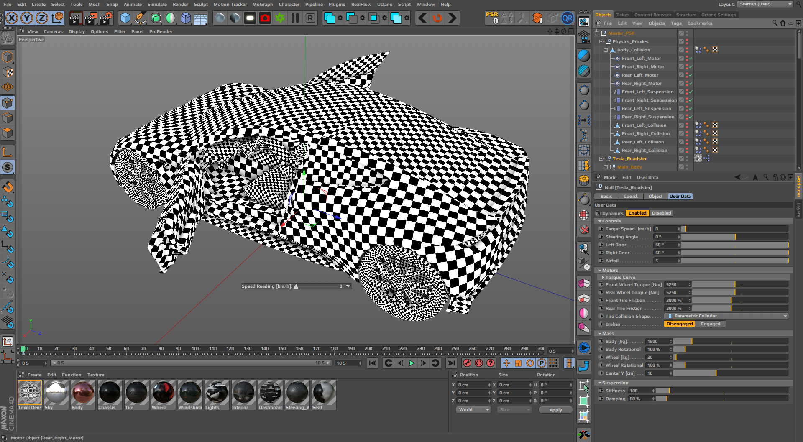Set Dynamics to Disabled
803x442 pixels.
pos(661,213)
